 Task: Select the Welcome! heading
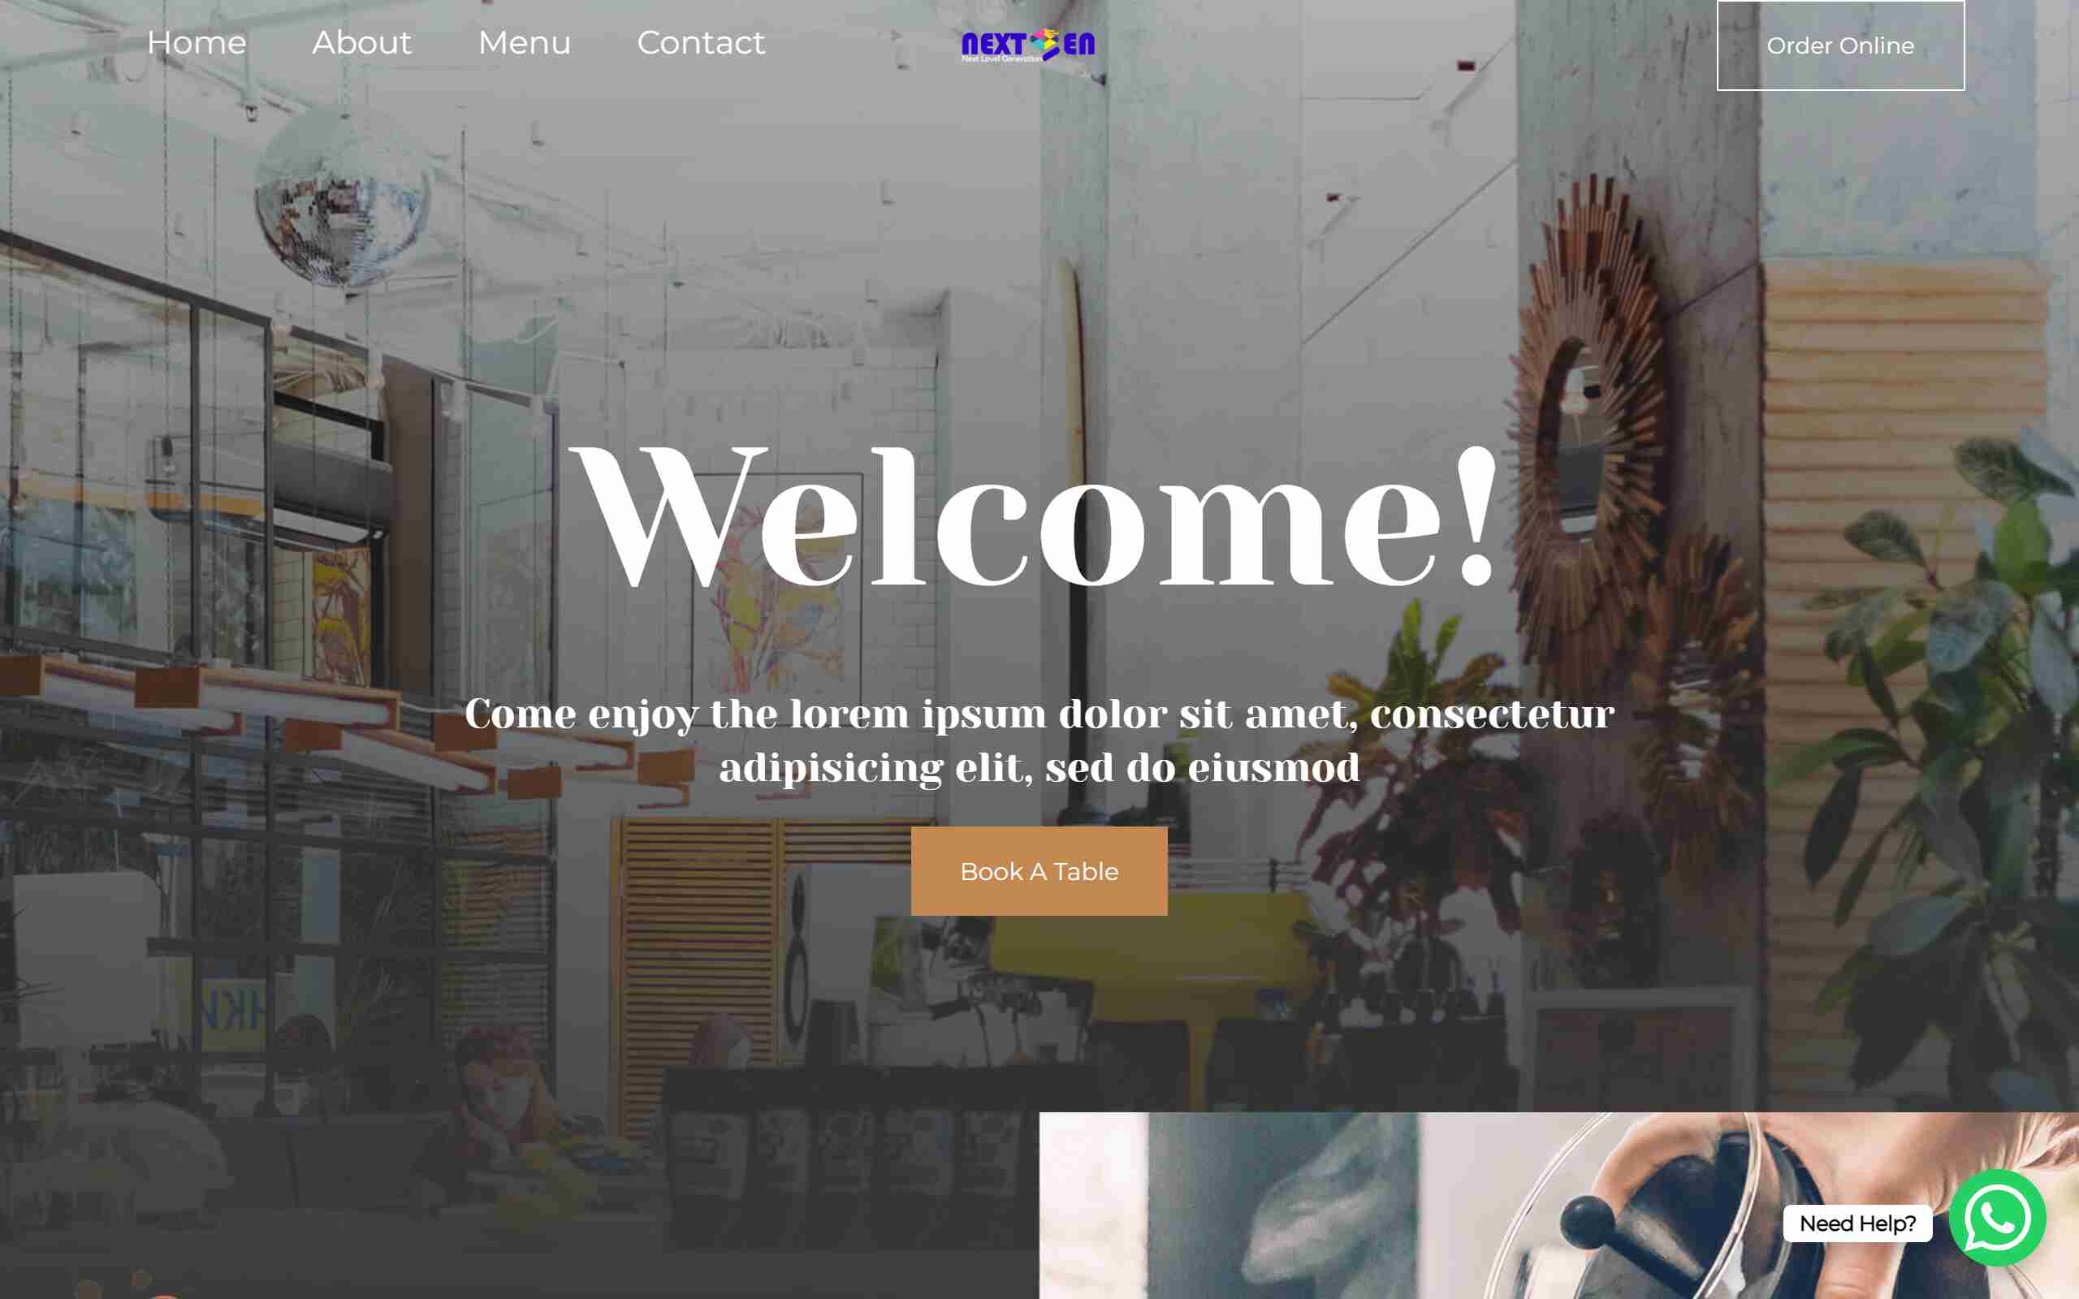[1038, 517]
